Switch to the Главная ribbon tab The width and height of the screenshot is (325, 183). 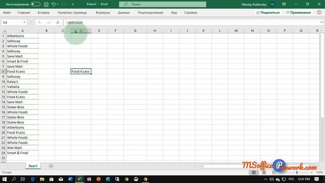[24, 13]
